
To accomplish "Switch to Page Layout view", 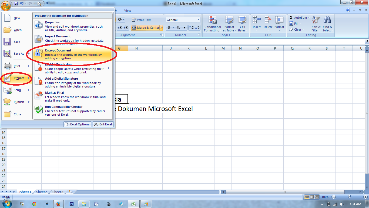I will [x=312, y=197].
